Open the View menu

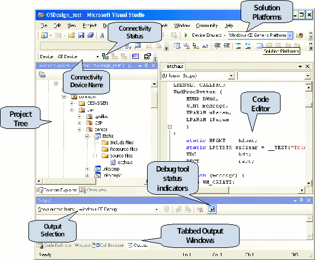pos(72,26)
